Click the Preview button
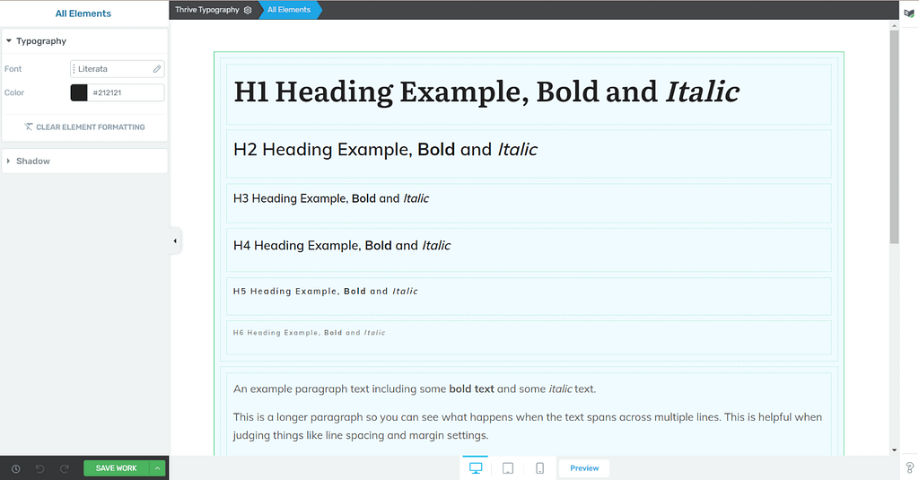919x480 pixels. [x=584, y=468]
